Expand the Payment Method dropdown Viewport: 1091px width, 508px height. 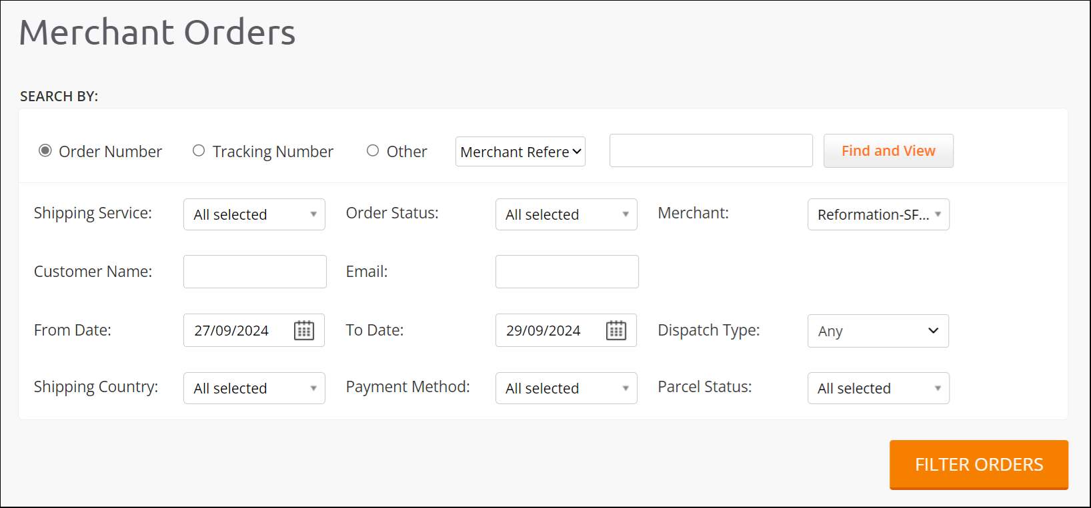point(566,388)
